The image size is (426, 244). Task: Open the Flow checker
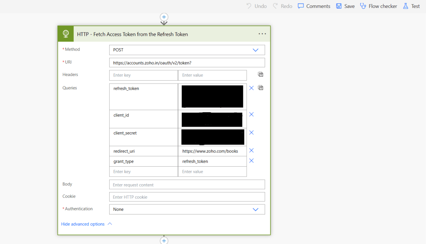point(378,6)
